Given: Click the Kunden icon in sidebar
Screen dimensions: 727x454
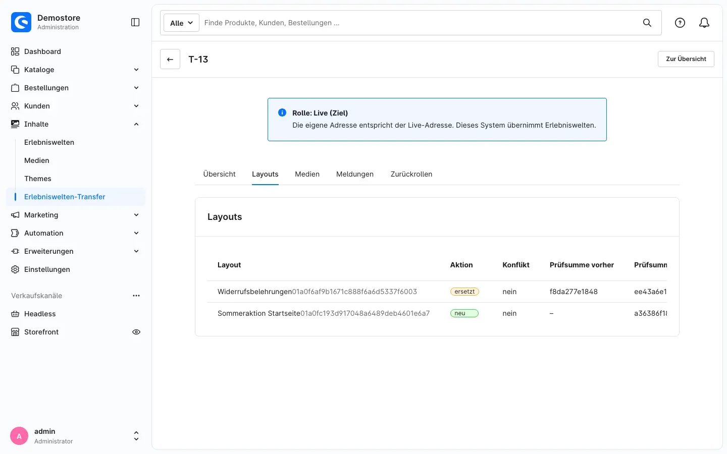Looking at the screenshot, I should click(x=15, y=106).
